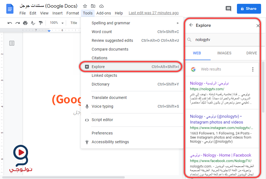Viewport: 266px width, 179px height.
Task: Star the document
Action: [85, 6]
